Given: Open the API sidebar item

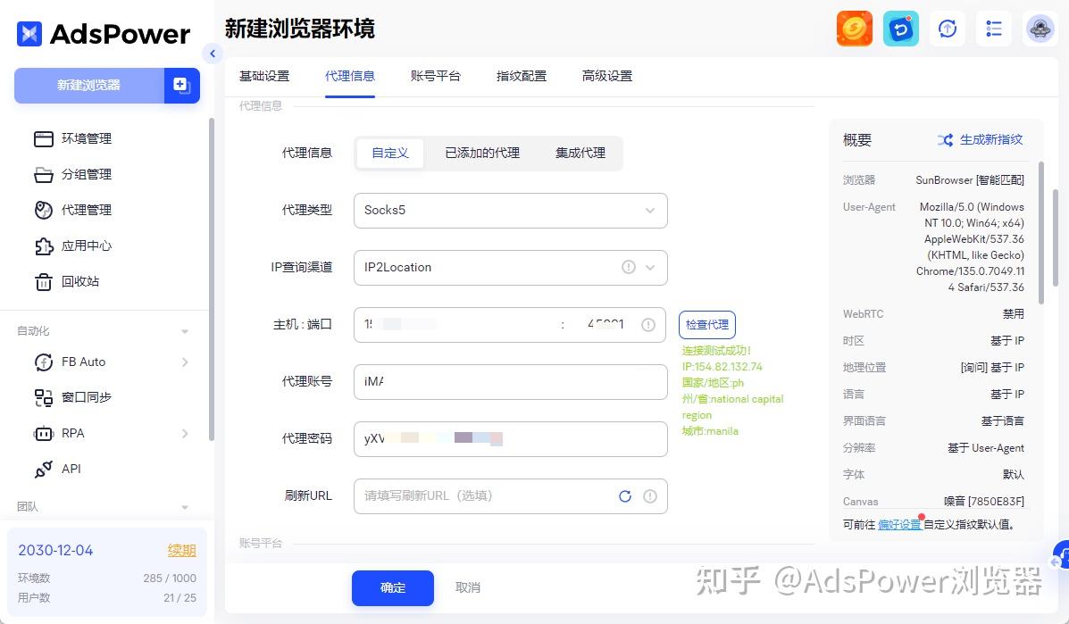Looking at the screenshot, I should [71, 469].
